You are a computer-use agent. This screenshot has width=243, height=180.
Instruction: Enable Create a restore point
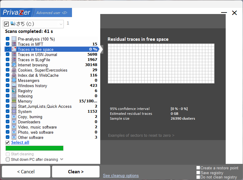pos(198,168)
